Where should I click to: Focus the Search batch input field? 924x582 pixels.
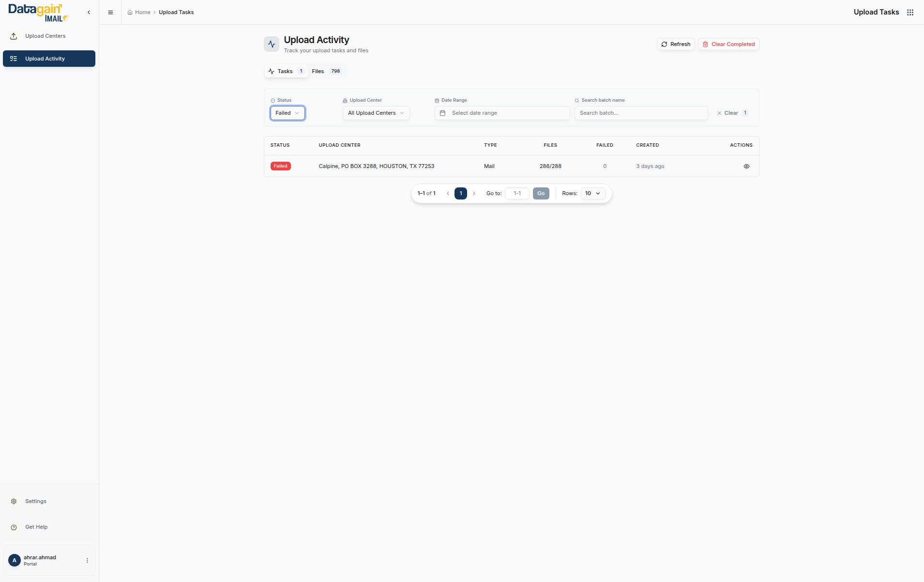point(640,113)
